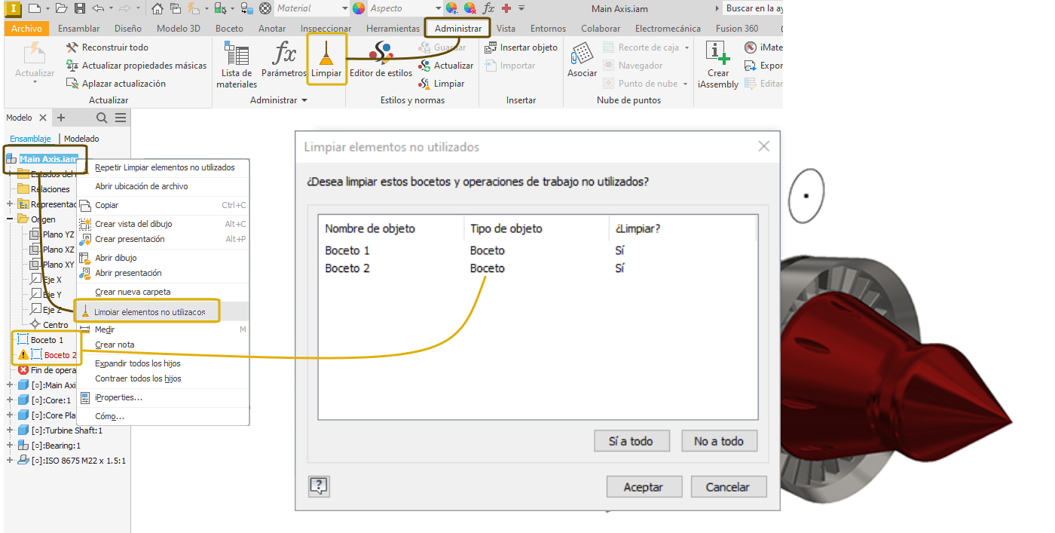The width and height of the screenshot is (1055, 533).
Task: Collapse the Origen folder
Action: (11, 219)
